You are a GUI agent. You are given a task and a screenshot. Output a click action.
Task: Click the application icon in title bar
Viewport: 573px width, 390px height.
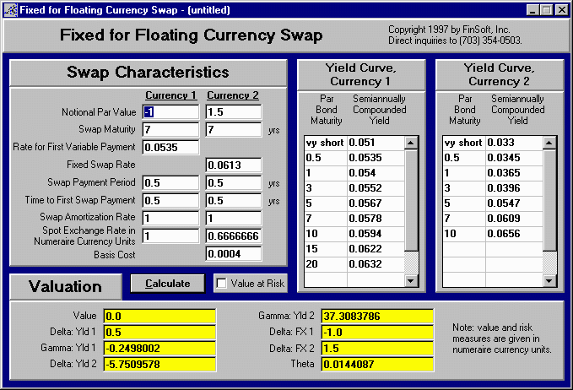coord(9,9)
